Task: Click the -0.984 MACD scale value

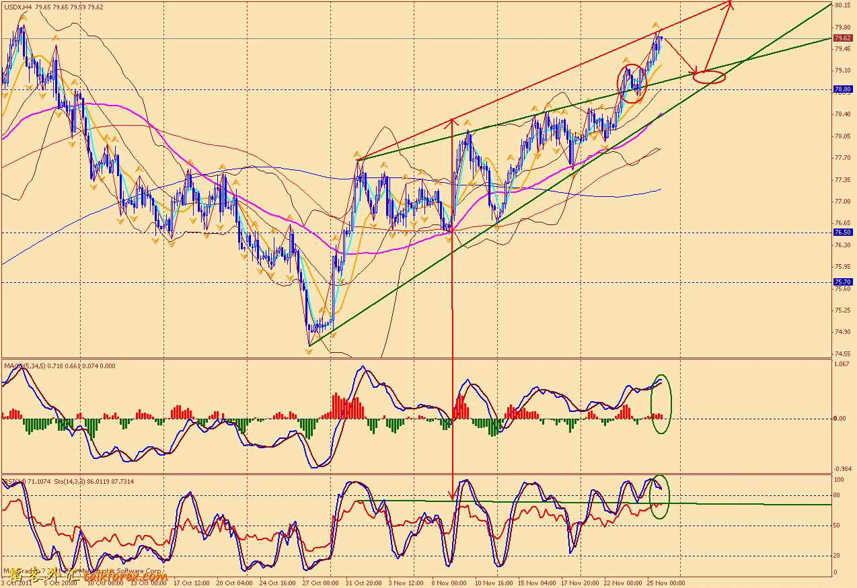Action: coord(844,468)
